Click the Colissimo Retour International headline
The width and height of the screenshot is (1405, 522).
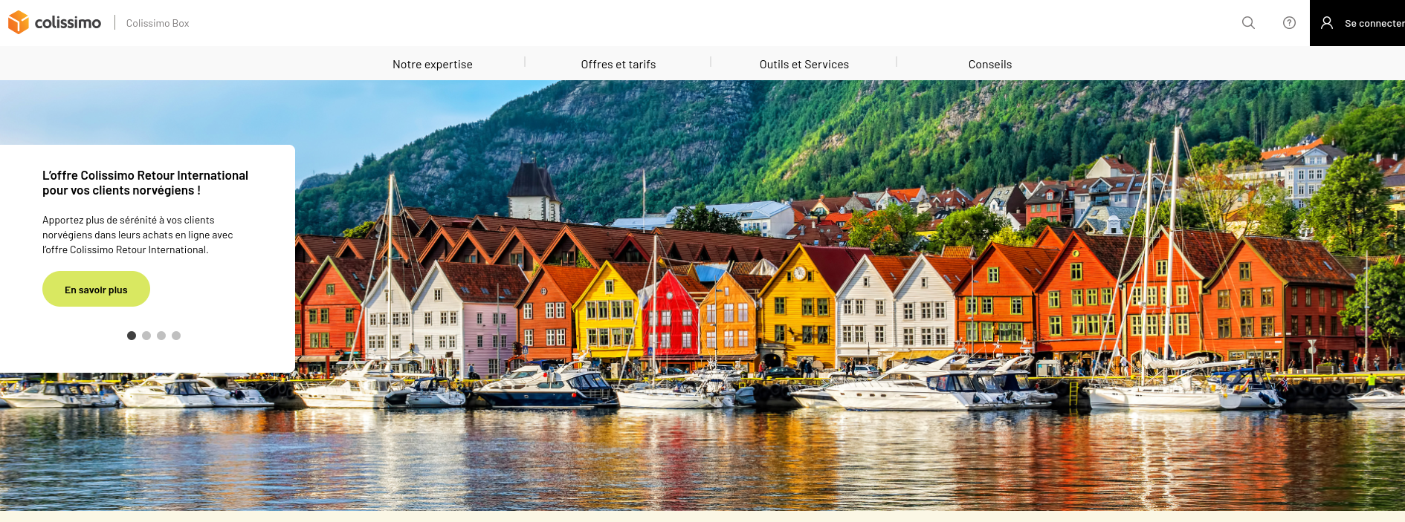(145, 183)
